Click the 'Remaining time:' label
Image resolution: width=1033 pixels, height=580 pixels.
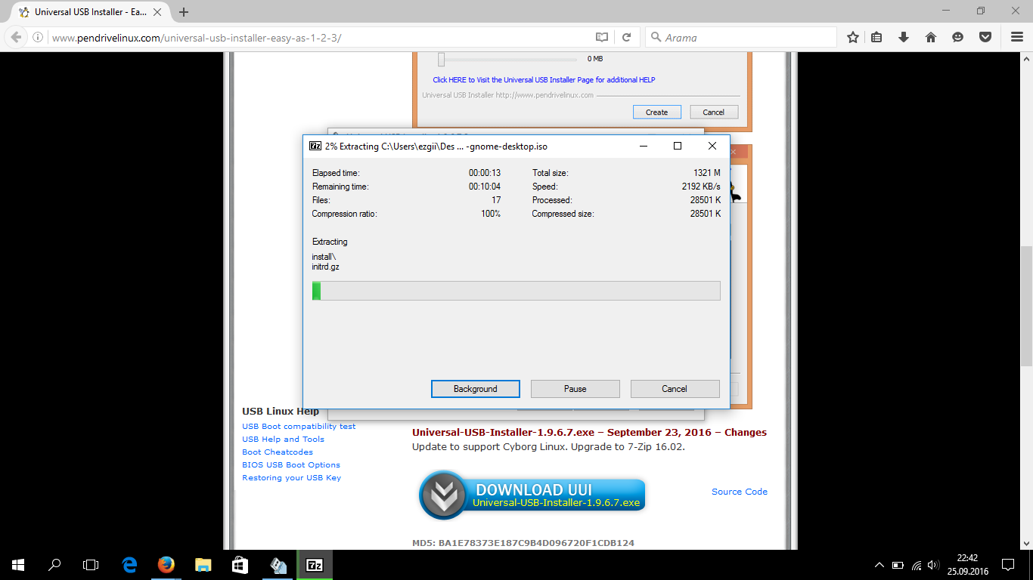(x=340, y=187)
